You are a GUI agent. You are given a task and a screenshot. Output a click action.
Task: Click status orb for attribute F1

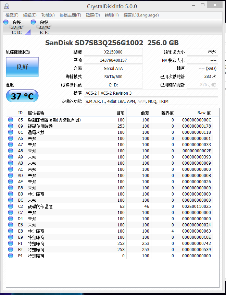tap(11, 244)
